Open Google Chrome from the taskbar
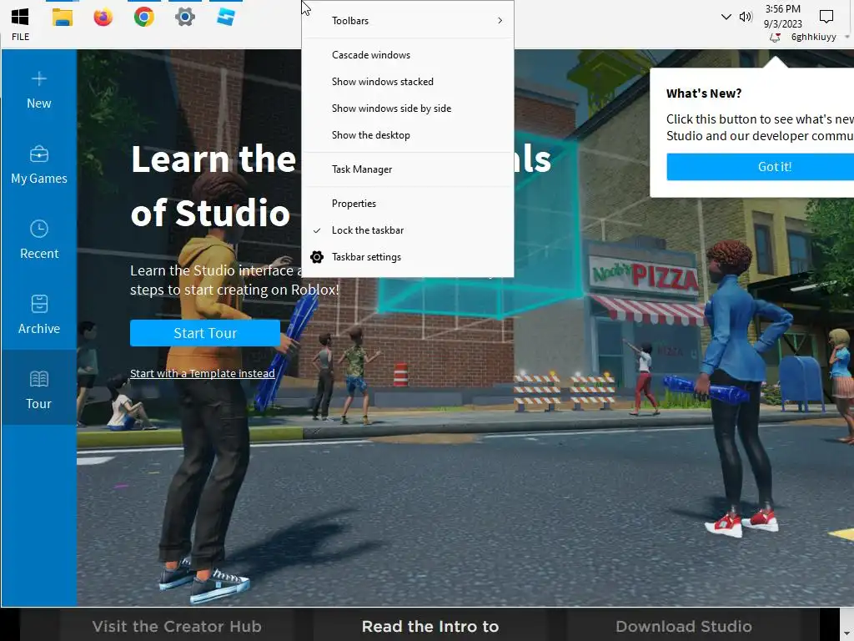The image size is (854, 641). [143, 17]
